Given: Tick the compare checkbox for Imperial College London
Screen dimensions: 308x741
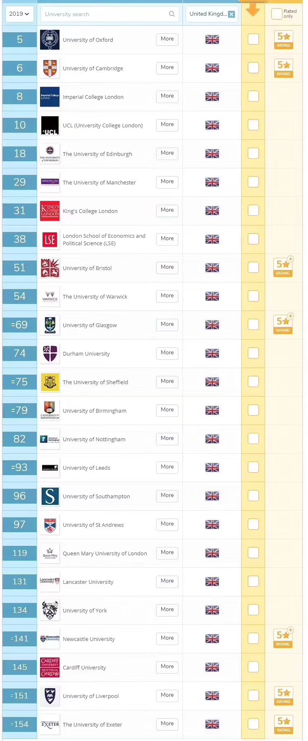Looking at the screenshot, I should pos(253,96).
